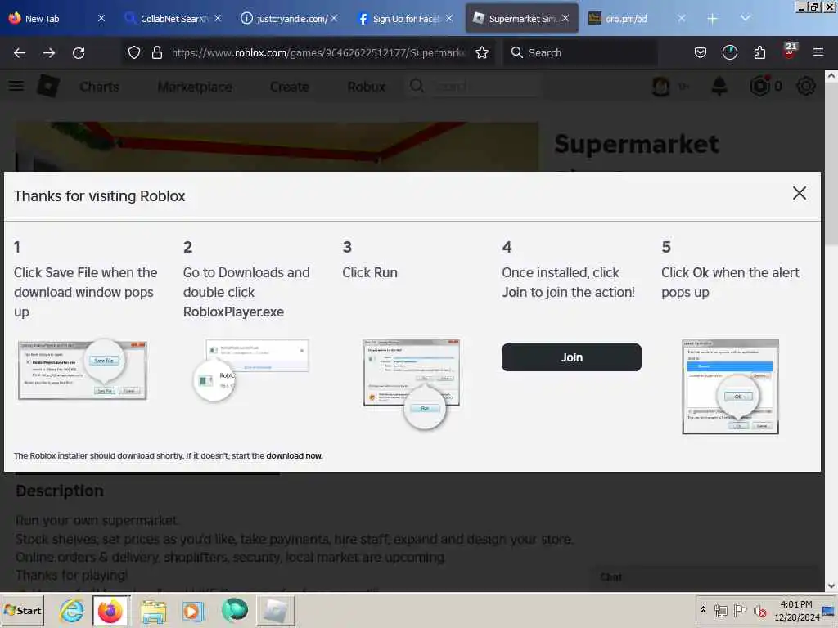Click the Ok alert illustration in step 5

[730, 386]
